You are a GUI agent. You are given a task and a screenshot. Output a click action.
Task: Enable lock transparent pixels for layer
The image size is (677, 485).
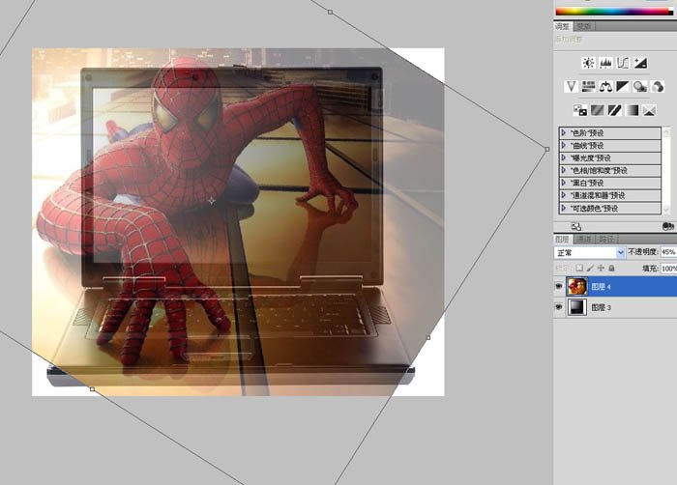tap(578, 268)
